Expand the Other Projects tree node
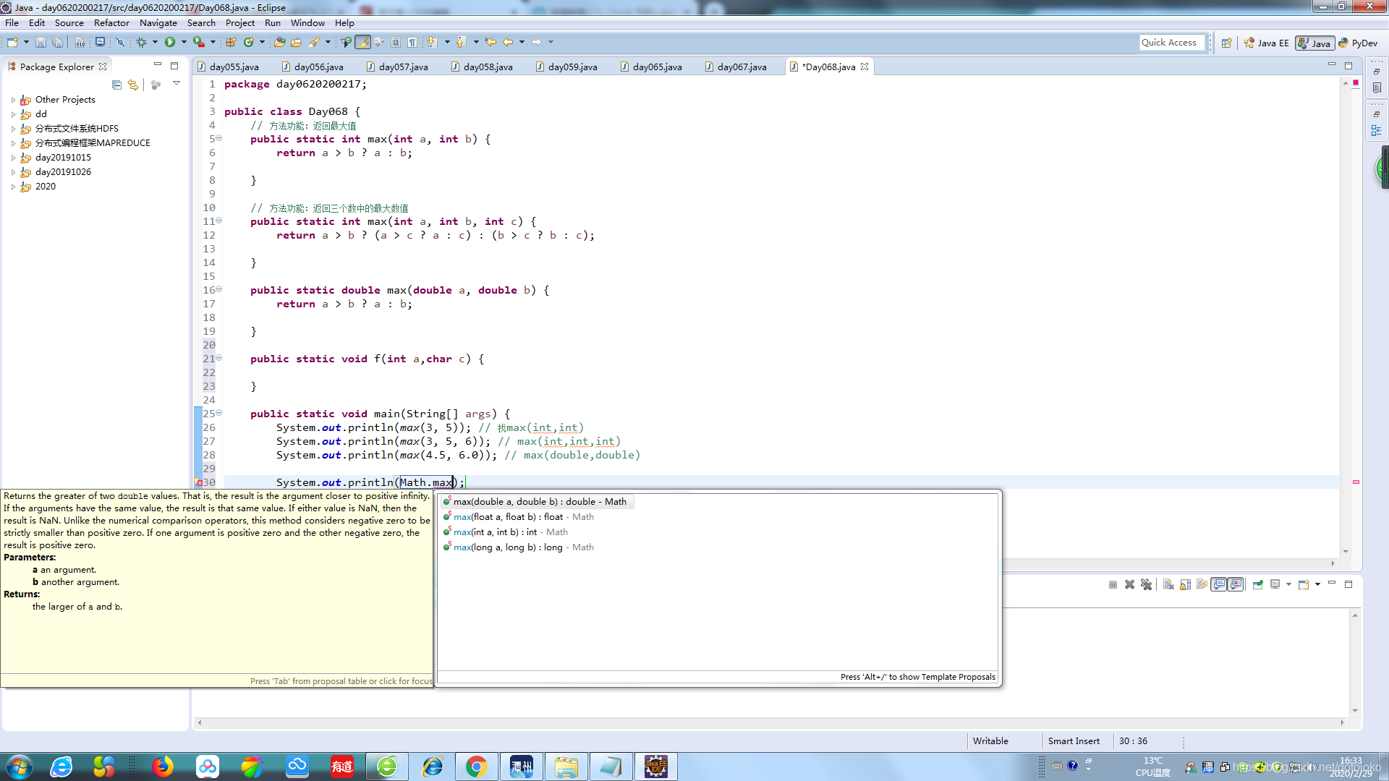 [13, 100]
